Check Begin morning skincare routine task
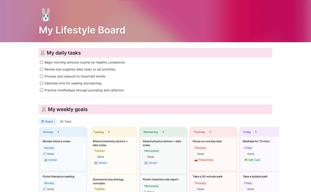 click(41, 62)
